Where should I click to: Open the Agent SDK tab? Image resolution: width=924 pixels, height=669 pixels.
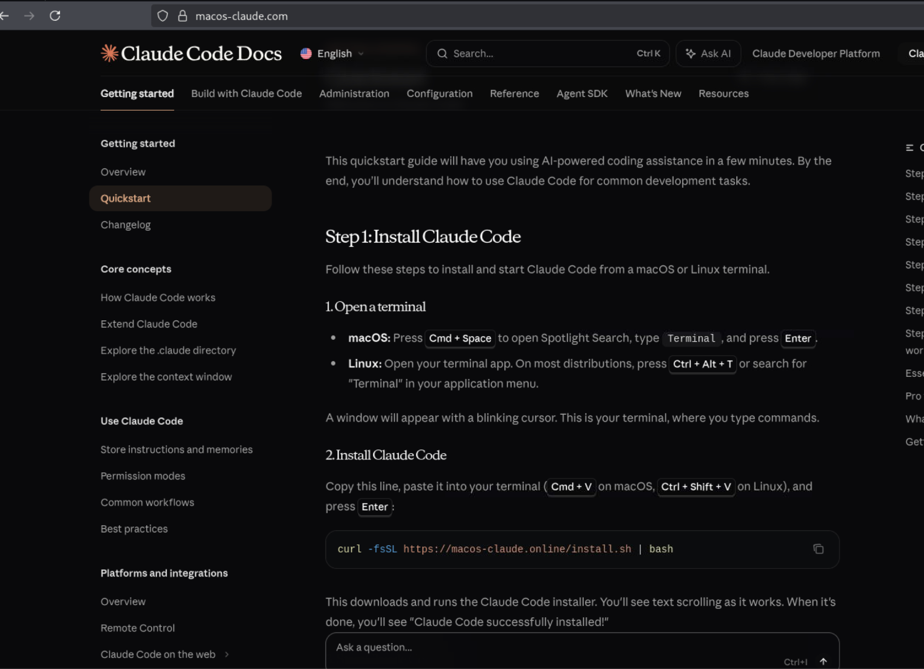[x=582, y=93]
